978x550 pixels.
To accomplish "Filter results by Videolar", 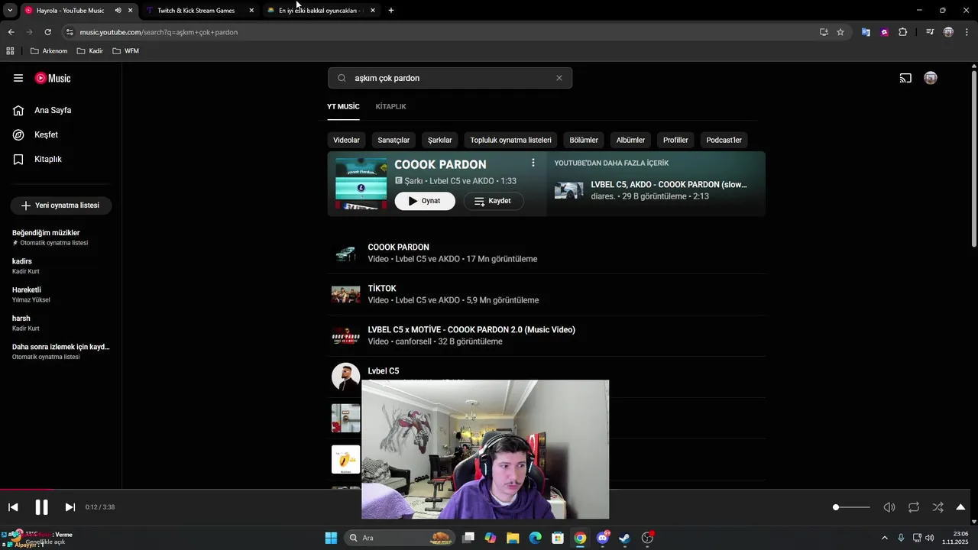I will click(x=346, y=140).
